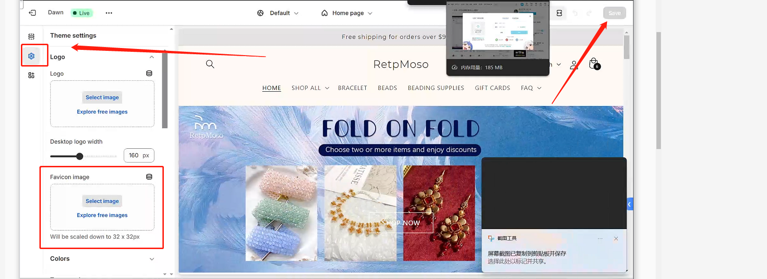
Task: Open the Theme settings gear icon
Action: [x=31, y=56]
